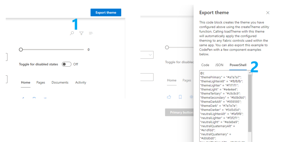Select the Code tab in Export theme
Image resolution: width=281 pixels, height=142 pixels.
pos(205,65)
